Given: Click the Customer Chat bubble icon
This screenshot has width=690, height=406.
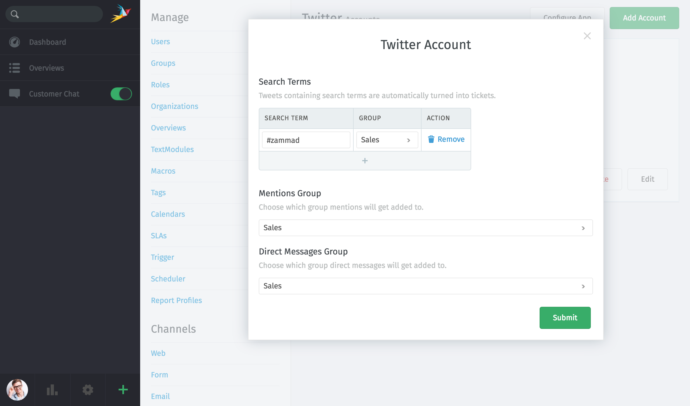Looking at the screenshot, I should coord(15,94).
